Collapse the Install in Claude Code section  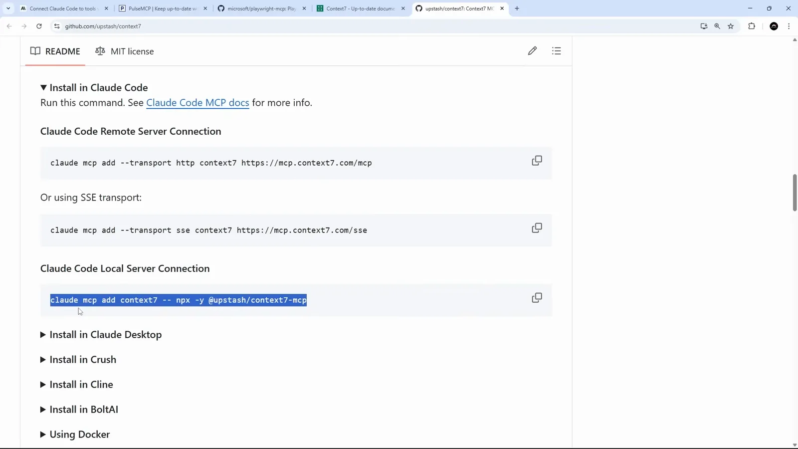[94, 88]
